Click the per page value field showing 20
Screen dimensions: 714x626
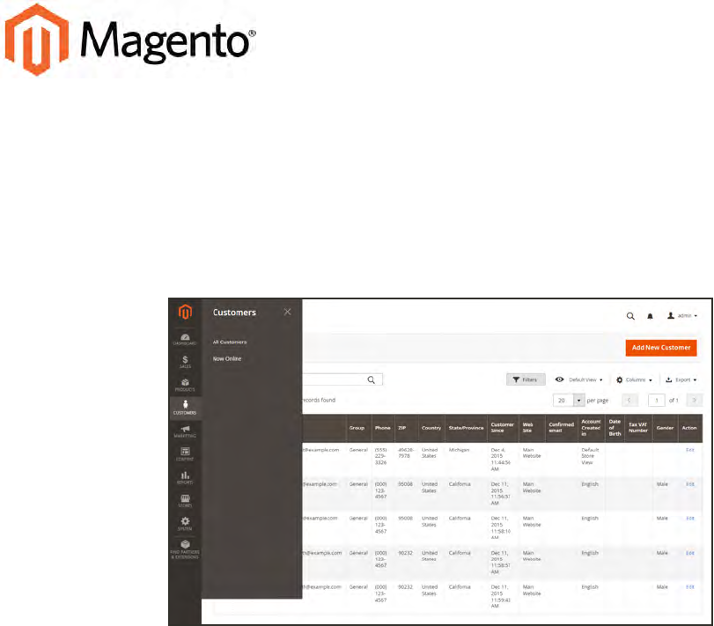click(563, 401)
